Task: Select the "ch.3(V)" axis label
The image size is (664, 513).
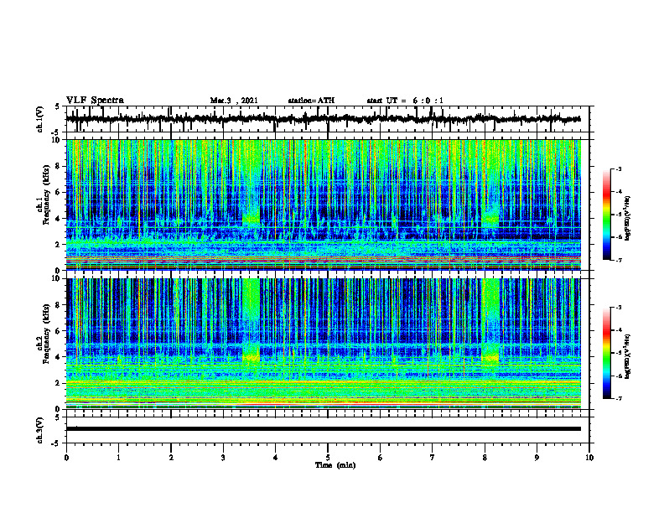Action: 39,430
